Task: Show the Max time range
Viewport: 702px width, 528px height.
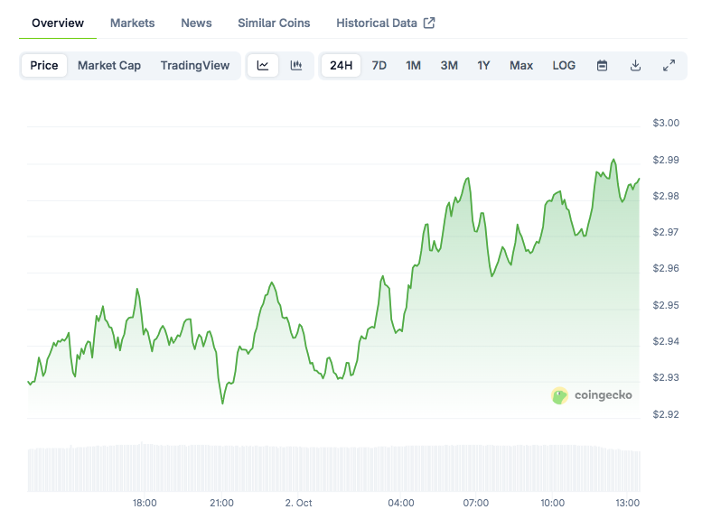Action: (x=521, y=65)
